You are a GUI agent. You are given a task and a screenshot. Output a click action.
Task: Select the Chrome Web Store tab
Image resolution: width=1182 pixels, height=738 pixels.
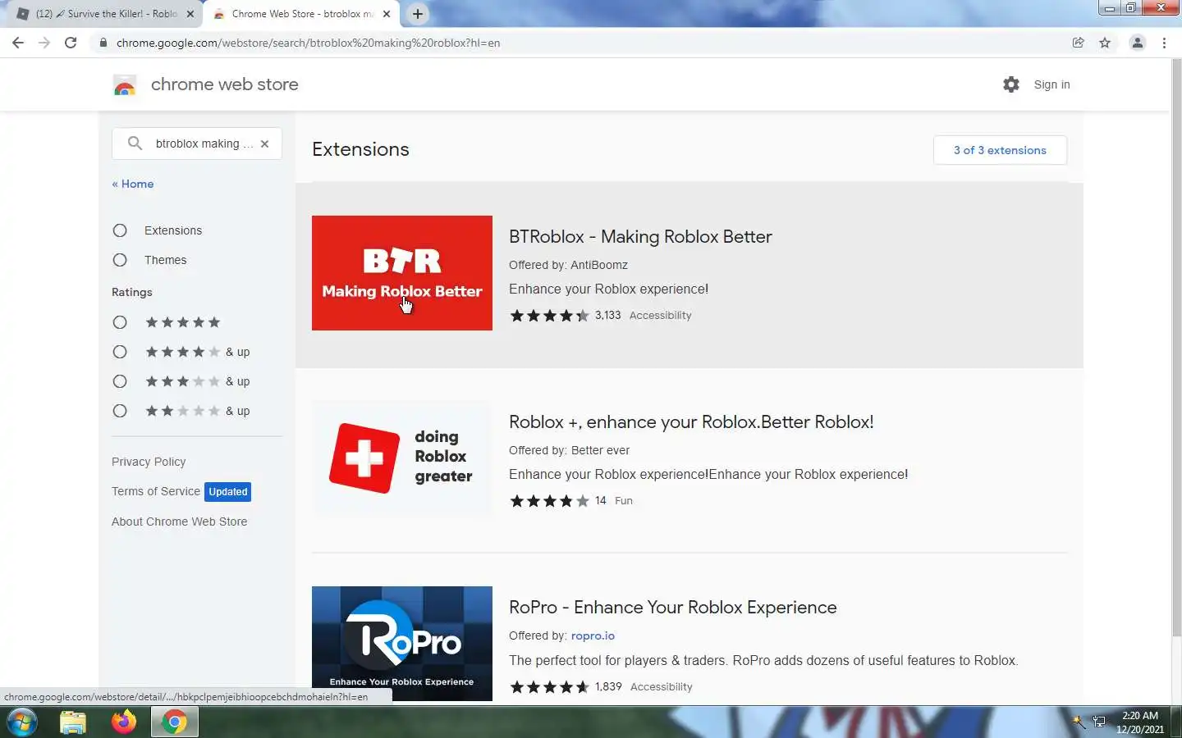point(301,14)
